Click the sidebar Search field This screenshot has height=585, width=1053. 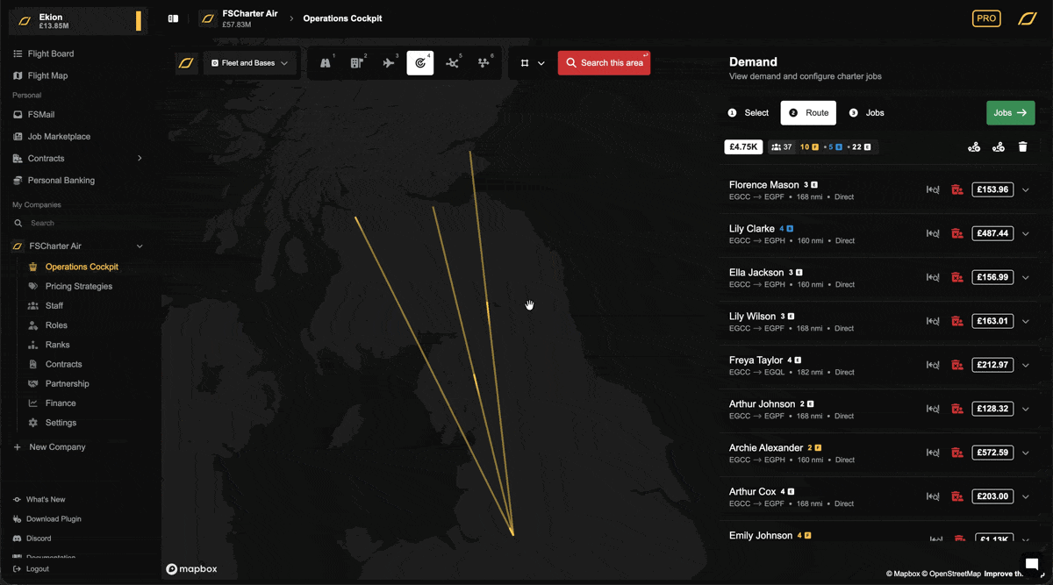79,223
